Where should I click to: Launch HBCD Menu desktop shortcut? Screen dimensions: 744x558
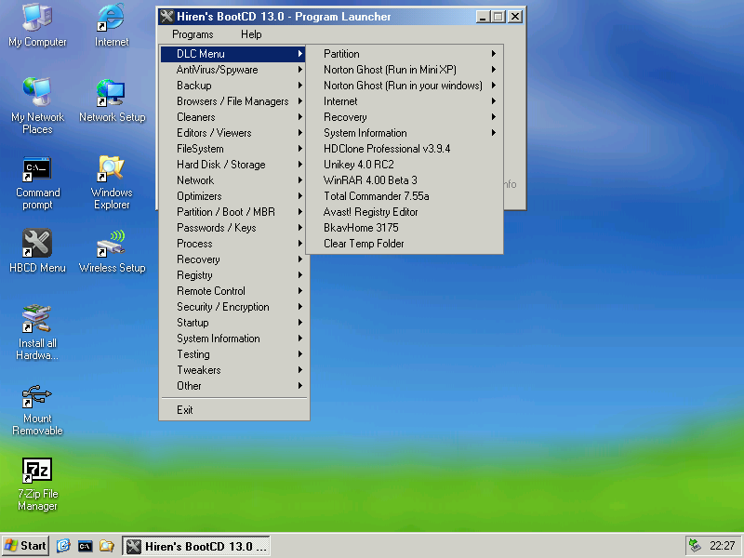pos(37,251)
